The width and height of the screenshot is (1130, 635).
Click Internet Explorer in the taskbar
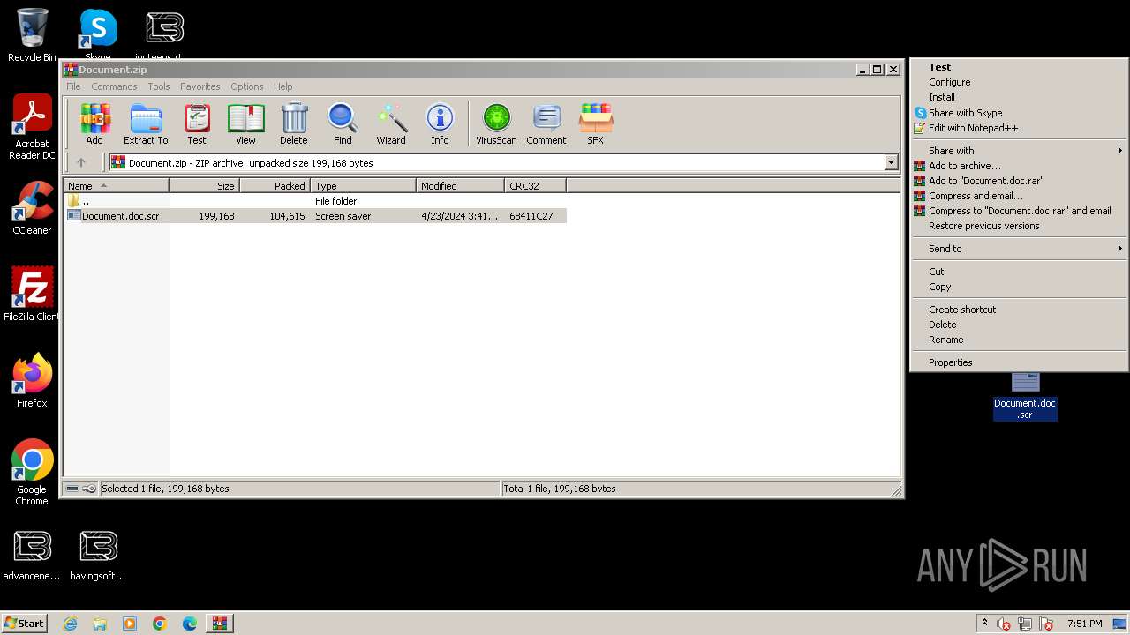click(x=70, y=624)
